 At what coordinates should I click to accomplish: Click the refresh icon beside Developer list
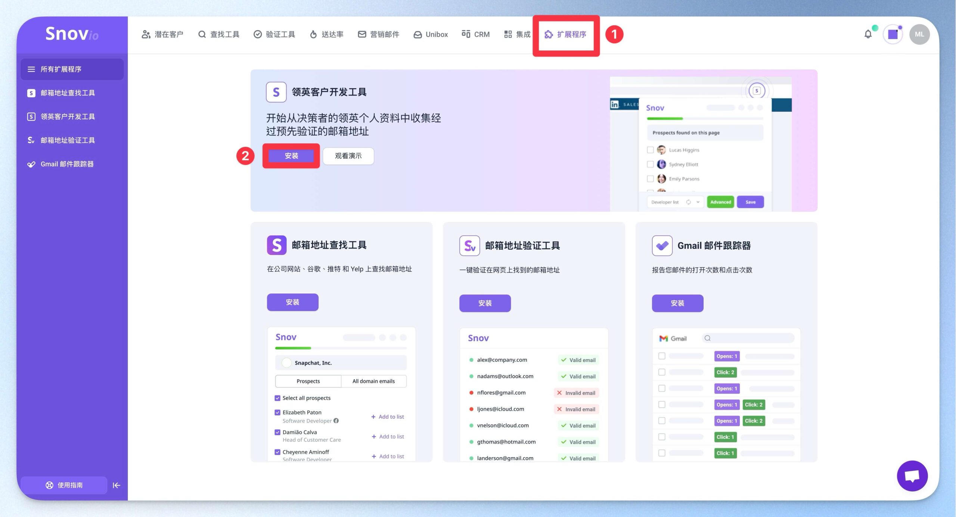tap(688, 202)
